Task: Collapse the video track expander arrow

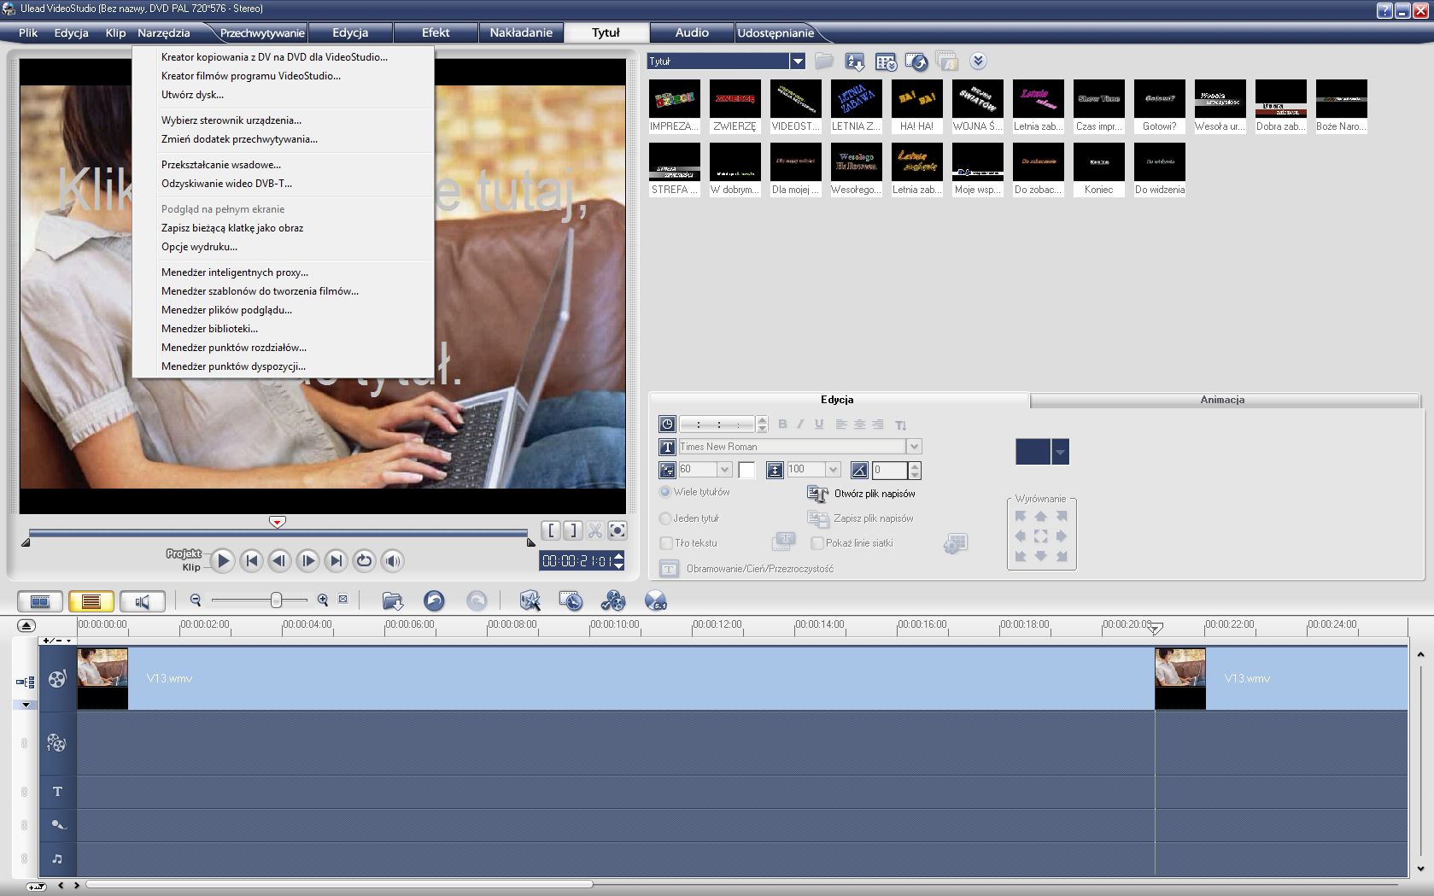Action: 26,705
